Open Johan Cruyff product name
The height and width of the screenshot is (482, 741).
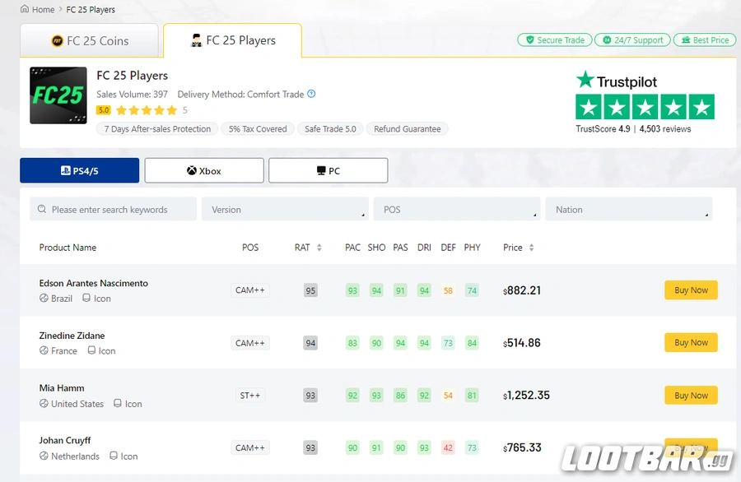[x=65, y=440]
